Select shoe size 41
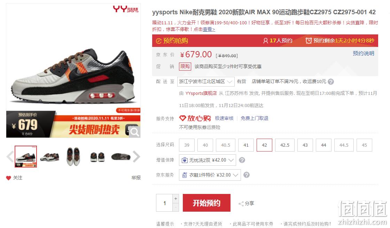 246,145
